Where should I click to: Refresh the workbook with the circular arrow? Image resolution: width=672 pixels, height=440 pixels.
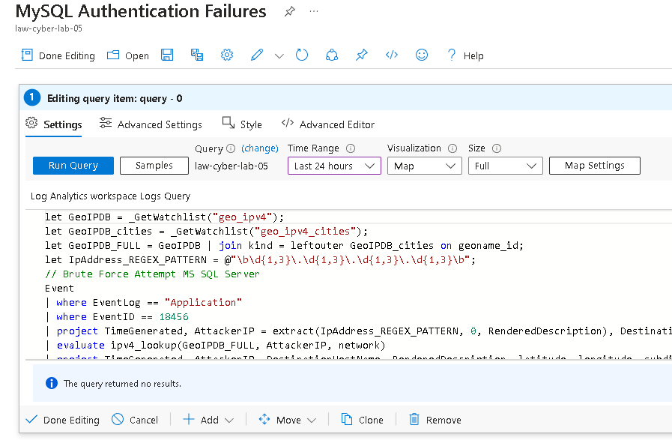pyautogui.click(x=302, y=55)
